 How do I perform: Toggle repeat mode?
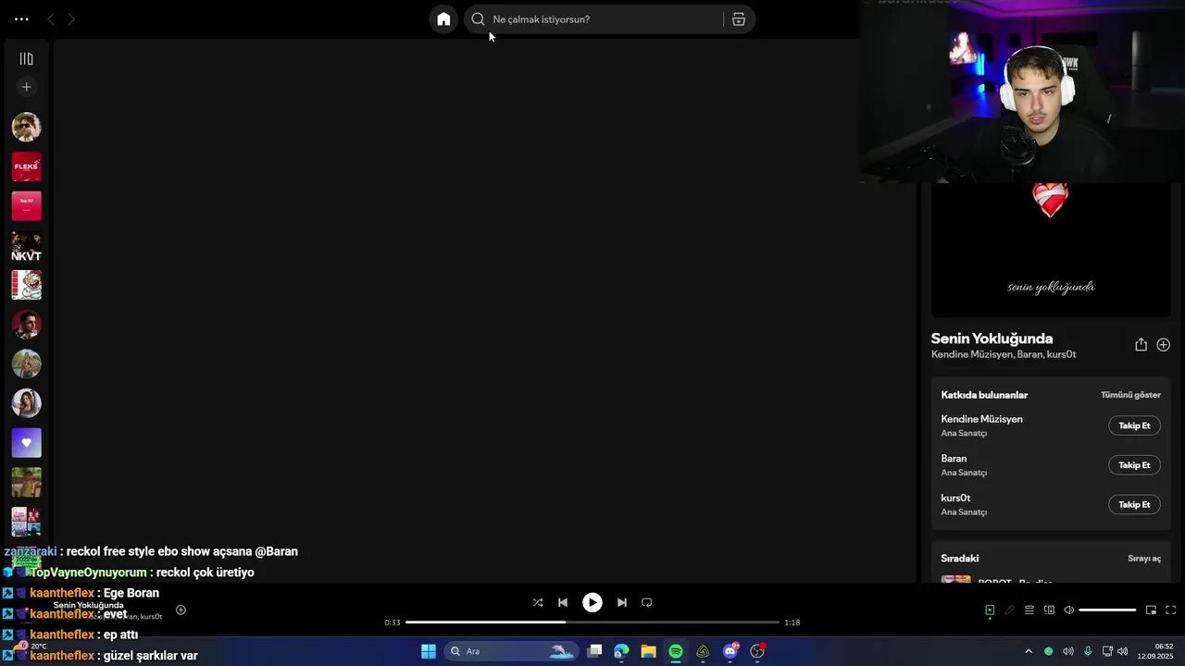click(647, 602)
